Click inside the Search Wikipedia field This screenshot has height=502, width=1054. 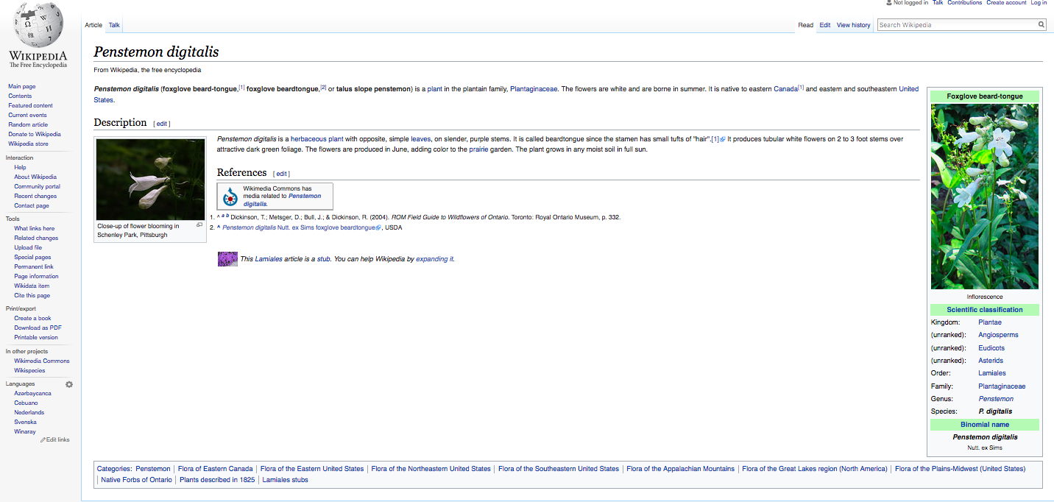pyautogui.click(x=955, y=25)
